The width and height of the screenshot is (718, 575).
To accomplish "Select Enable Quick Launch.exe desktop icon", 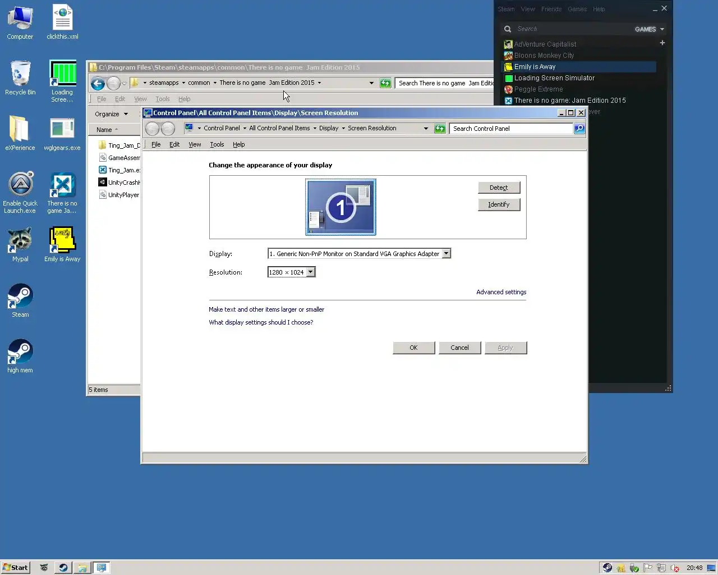I will pos(20,193).
